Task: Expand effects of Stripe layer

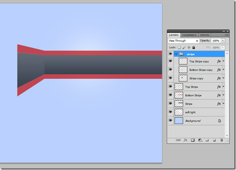Action: pyautogui.click(x=223, y=103)
